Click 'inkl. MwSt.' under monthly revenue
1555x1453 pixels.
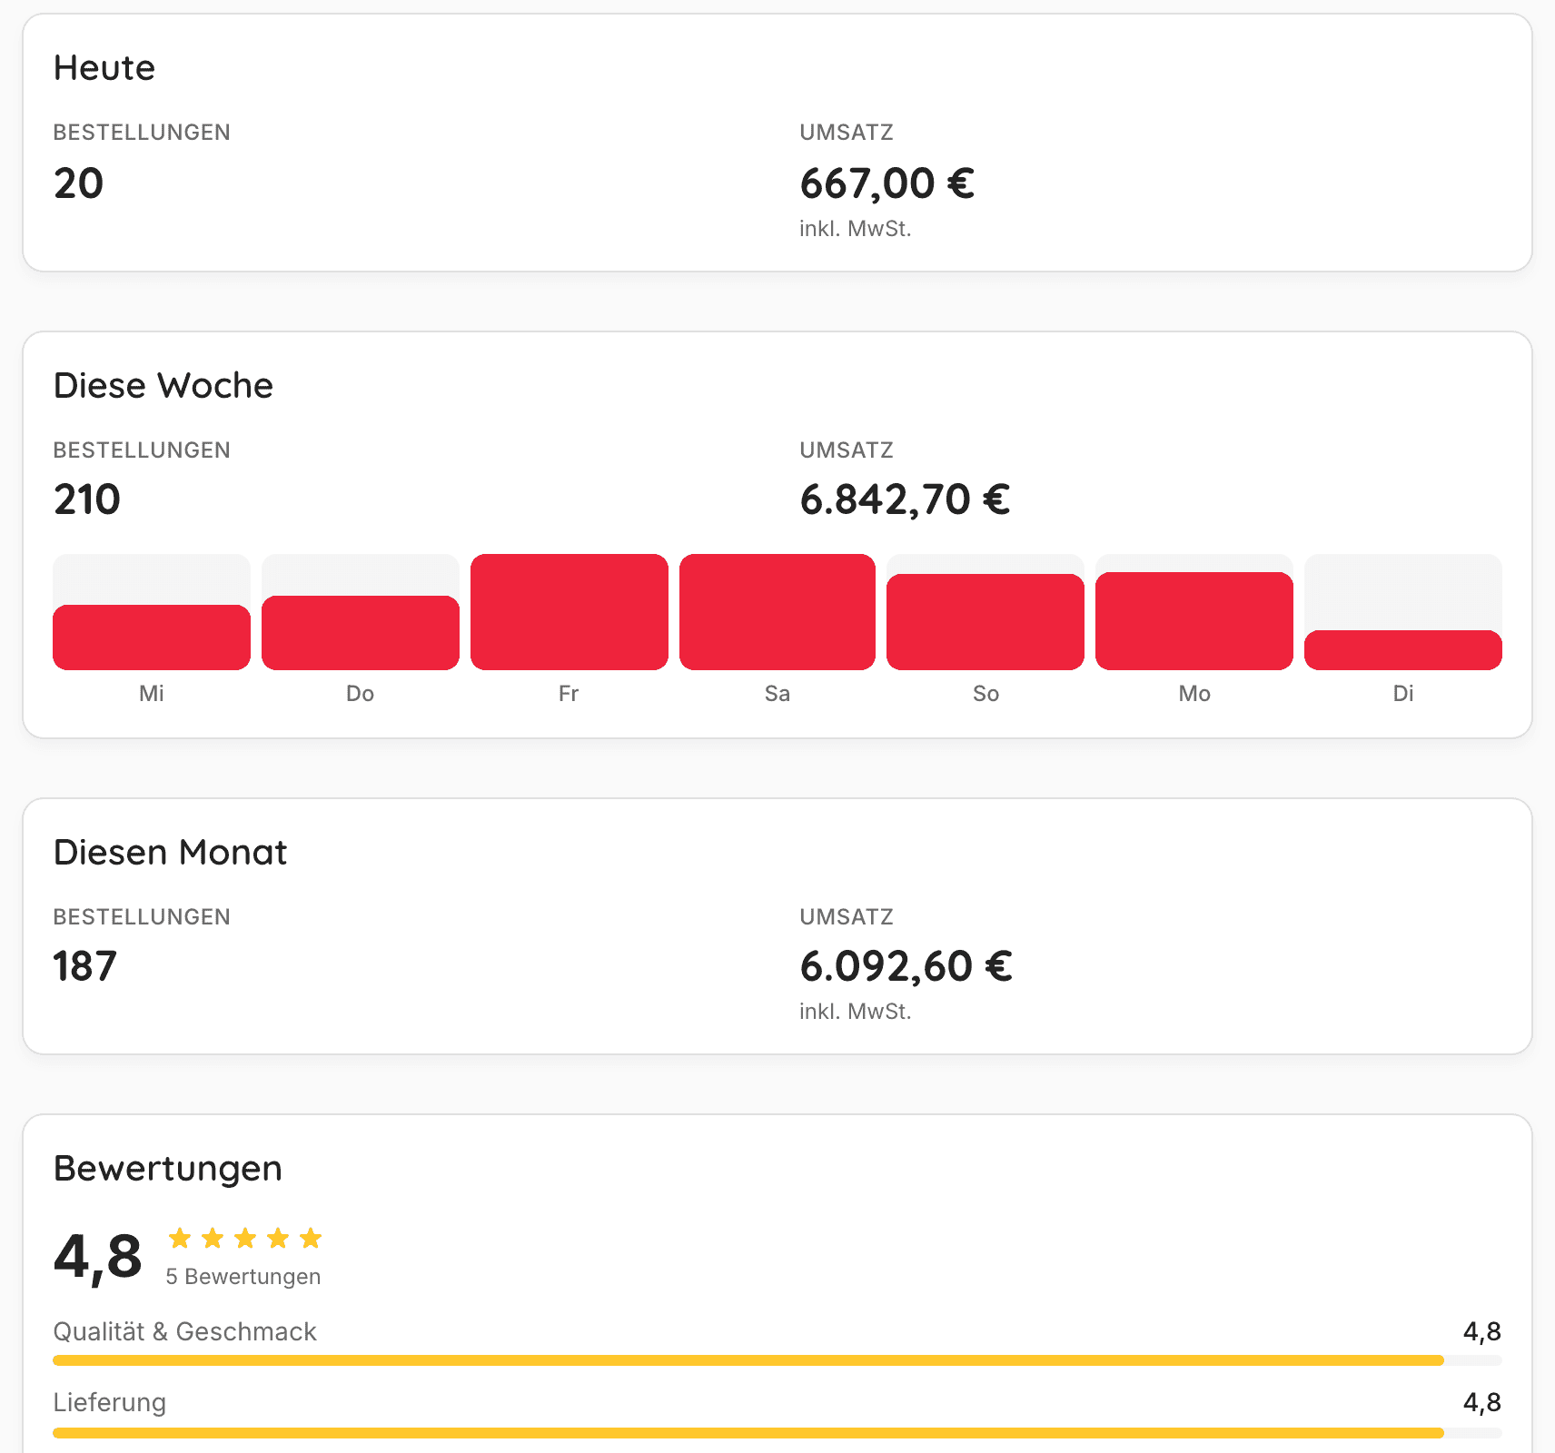click(856, 1012)
